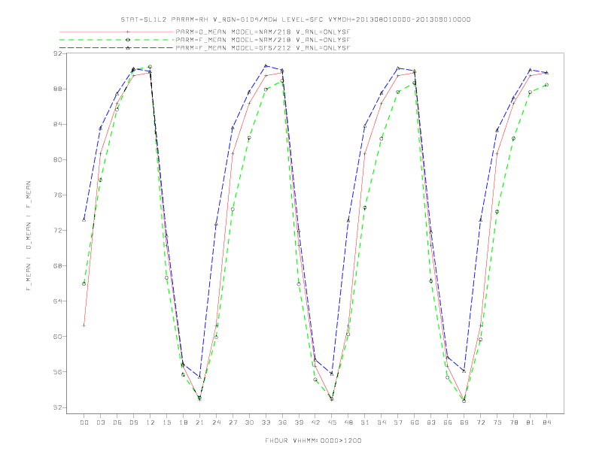Viewport: 596px width, 460px height.
Task: Click x-axis forecast hour label 30
Action: pyautogui.click(x=249, y=422)
